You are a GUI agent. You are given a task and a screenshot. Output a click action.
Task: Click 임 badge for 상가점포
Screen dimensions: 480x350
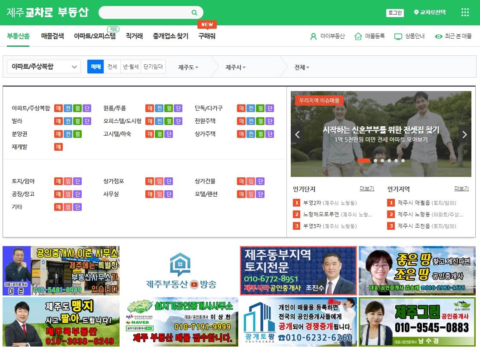[x=159, y=181]
